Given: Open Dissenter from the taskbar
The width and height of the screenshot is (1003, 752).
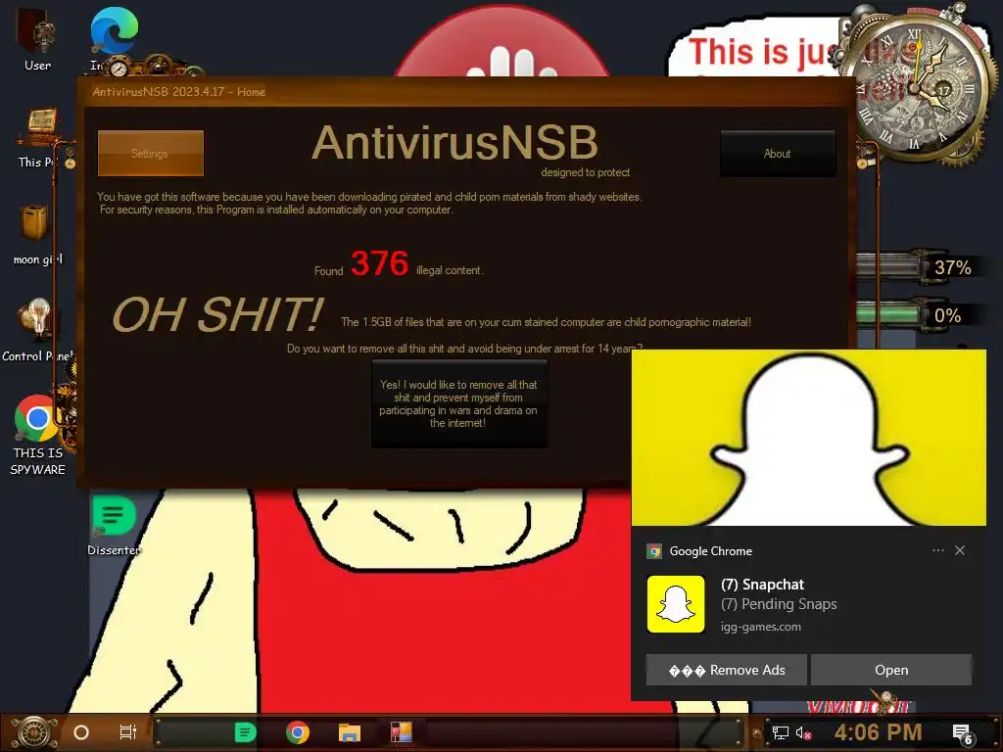Looking at the screenshot, I should (x=245, y=732).
